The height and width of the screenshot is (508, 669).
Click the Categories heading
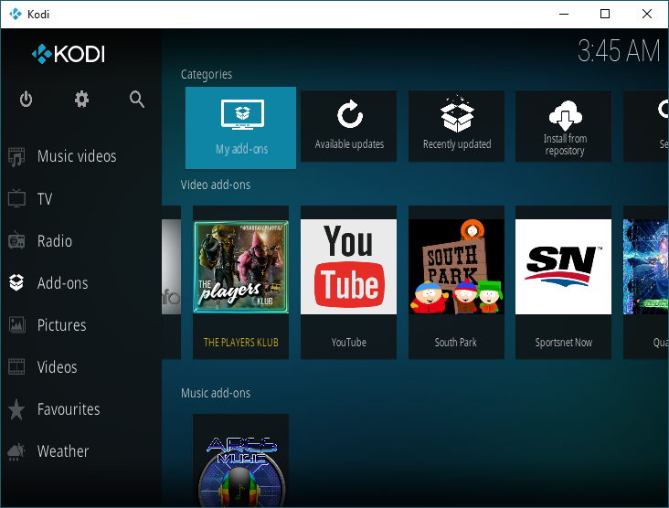pyautogui.click(x=207, y=74)
